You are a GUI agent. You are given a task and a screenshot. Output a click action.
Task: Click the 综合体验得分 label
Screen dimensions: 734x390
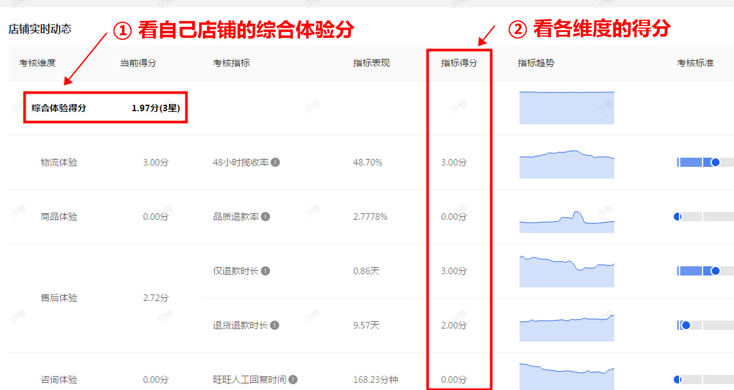59,108
